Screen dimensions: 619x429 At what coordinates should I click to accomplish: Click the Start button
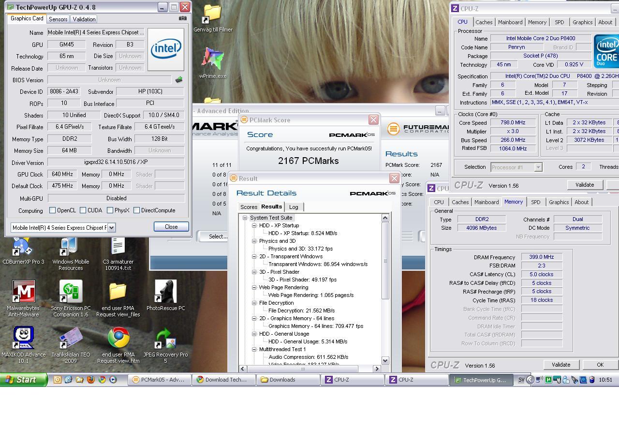click(x=23, y=380)
